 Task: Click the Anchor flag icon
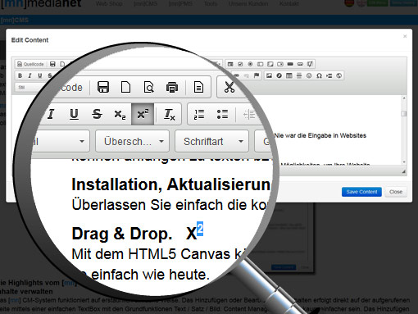257,75
